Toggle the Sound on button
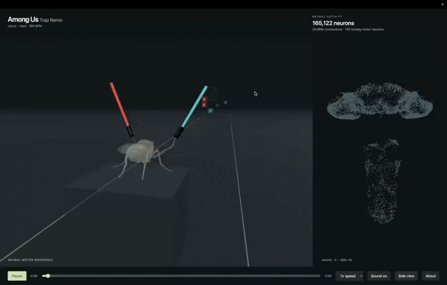Image resolution: width=447 pixels, height=285 pixels. 379,276
